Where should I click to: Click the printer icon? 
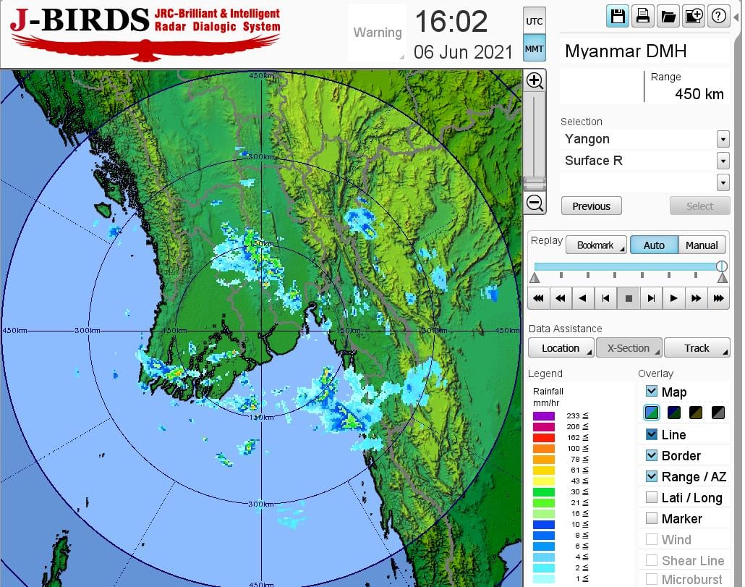point(642,16)
